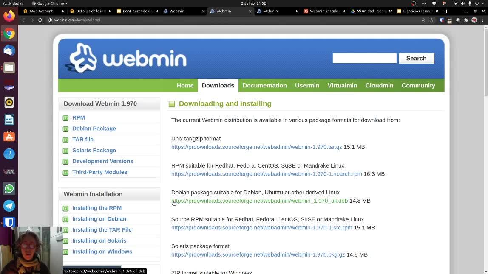Screen dimensions: 488x274
Task: Switch to the AWS Account browser tab
Action: click(41, 11)
